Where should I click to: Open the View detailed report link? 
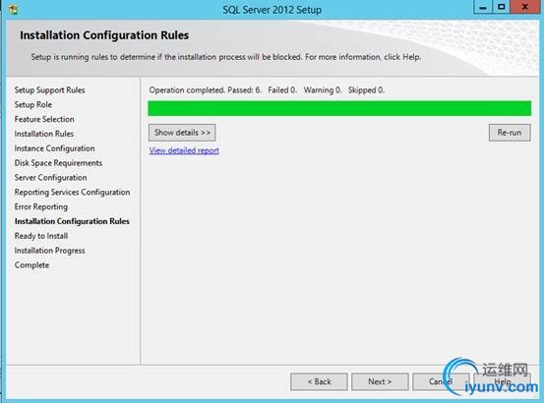point(184,150)
